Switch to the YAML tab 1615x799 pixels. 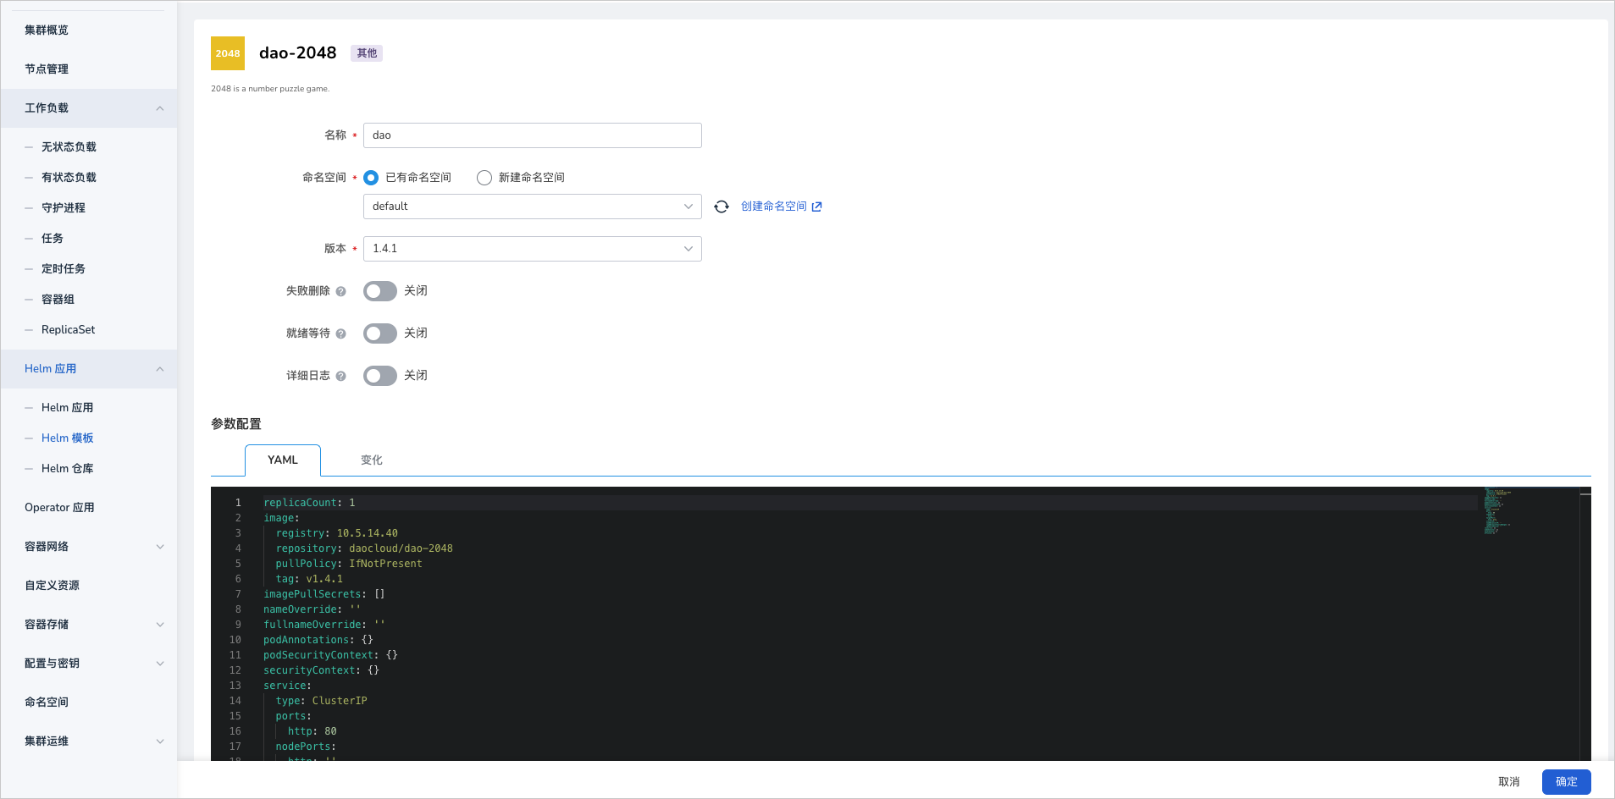point(283,460)
